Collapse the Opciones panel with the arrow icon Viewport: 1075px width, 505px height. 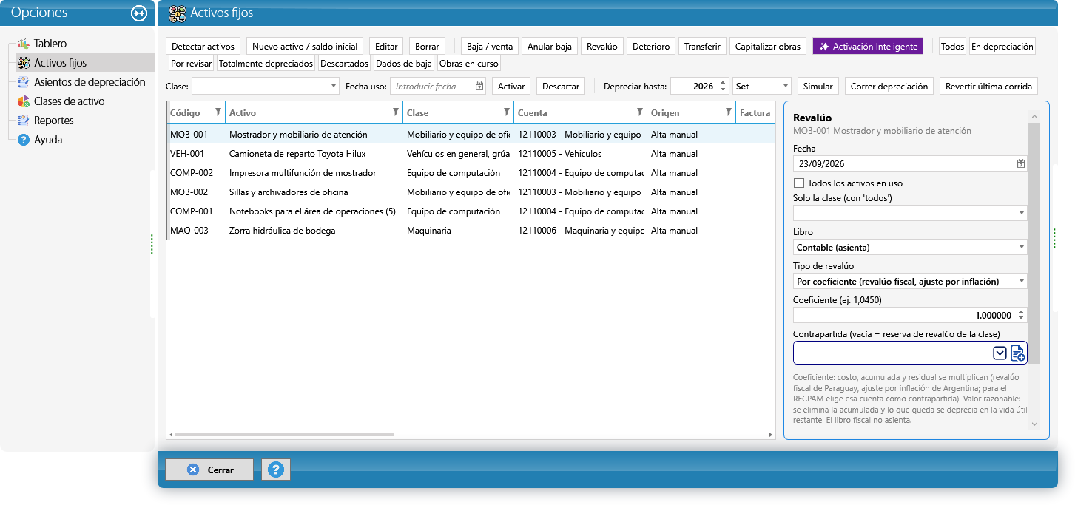click(138, 13)
